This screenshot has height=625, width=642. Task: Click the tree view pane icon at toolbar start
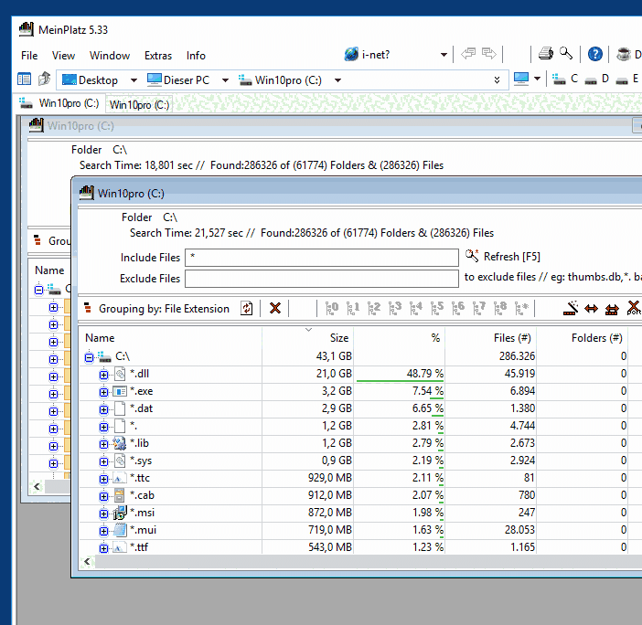(26, 79)
